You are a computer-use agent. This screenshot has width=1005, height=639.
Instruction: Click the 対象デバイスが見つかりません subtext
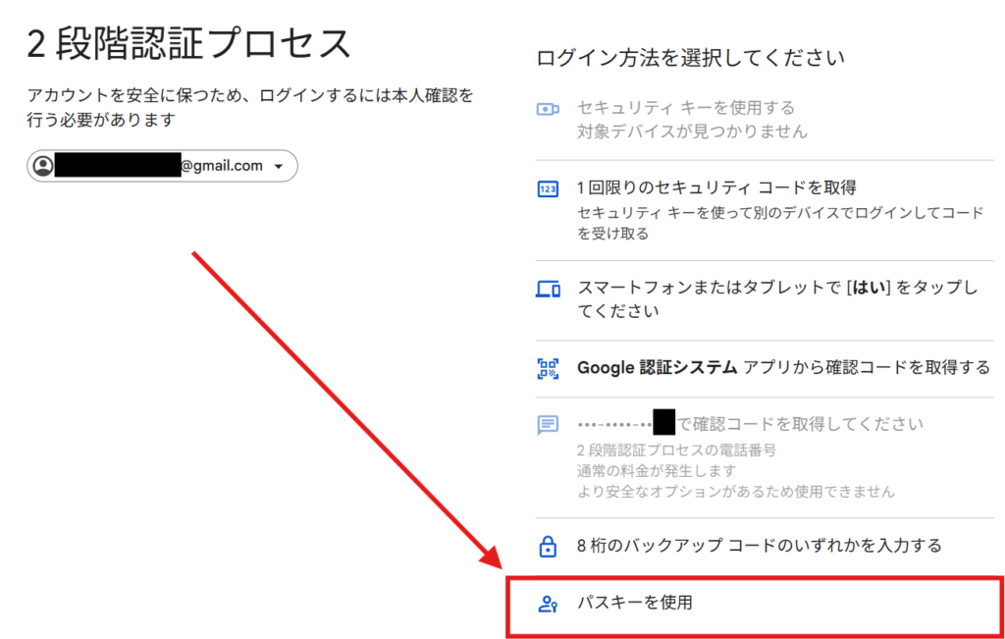click(x=692, y=132)
